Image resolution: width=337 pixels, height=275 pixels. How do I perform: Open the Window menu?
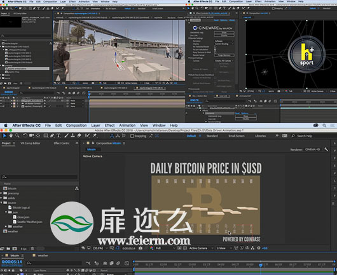click(x=159, y=125)
